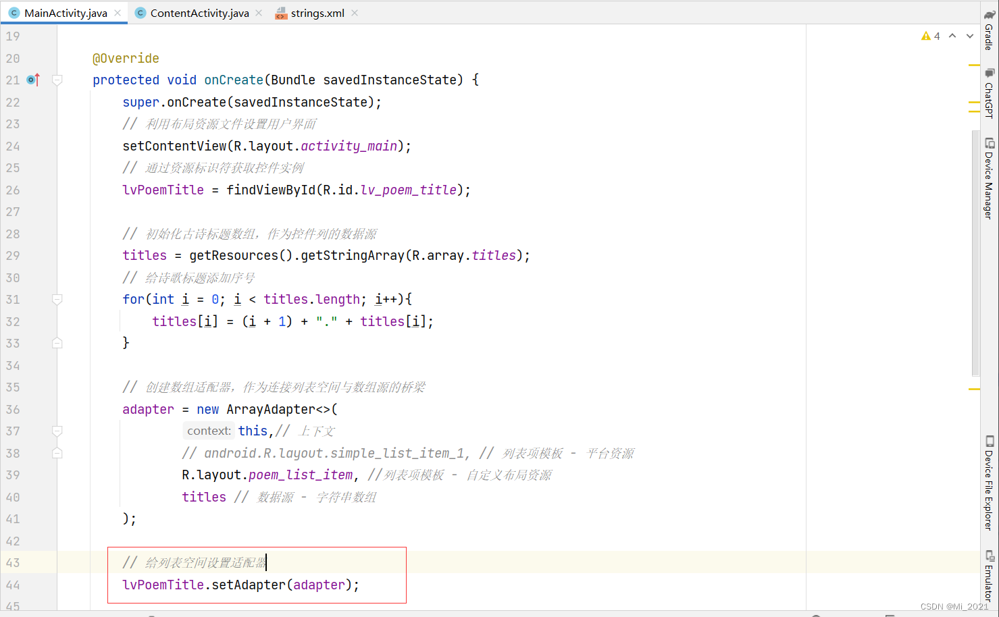999x617 pixels.
Task: Click setAdapter call on line 44
Action: 249,585
